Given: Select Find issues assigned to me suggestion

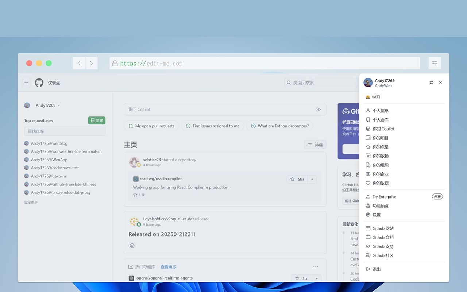Looking at the screenshot, I should 213,126.
